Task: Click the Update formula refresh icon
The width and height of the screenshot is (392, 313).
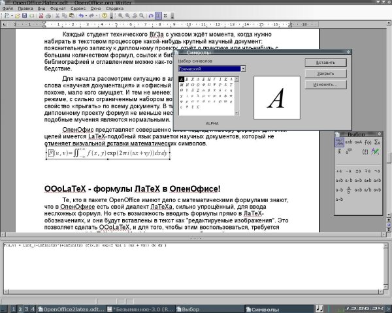Action: [x=151, y=16]
